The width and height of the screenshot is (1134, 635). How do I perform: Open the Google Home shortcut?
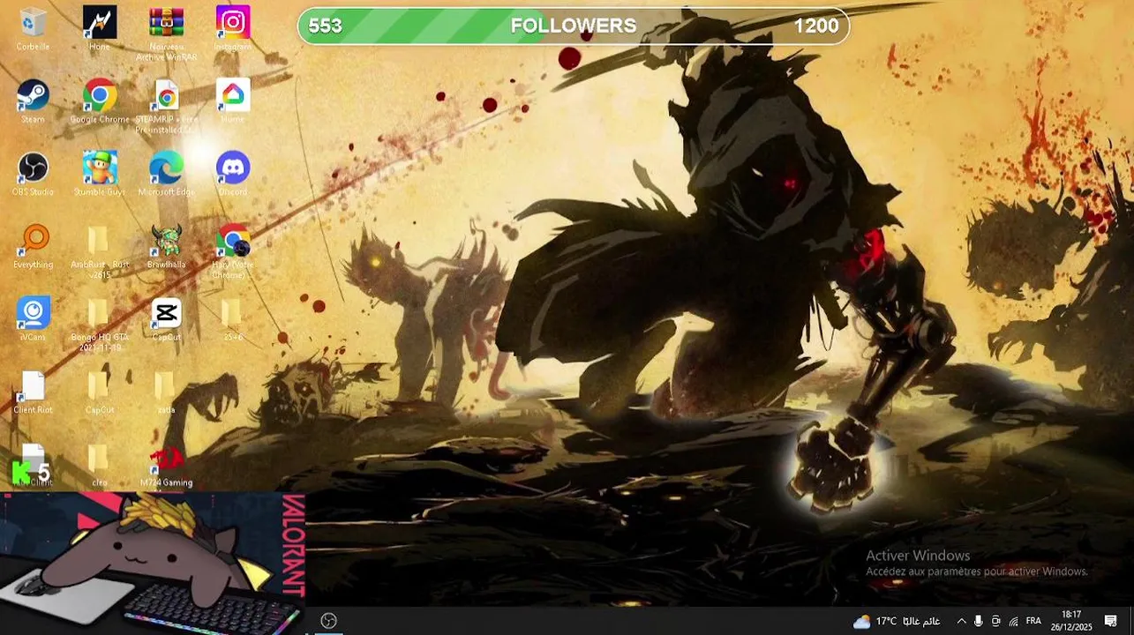click(x=233, y=101)
